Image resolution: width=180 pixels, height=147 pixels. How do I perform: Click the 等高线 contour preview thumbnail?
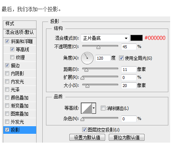(87, 108)
